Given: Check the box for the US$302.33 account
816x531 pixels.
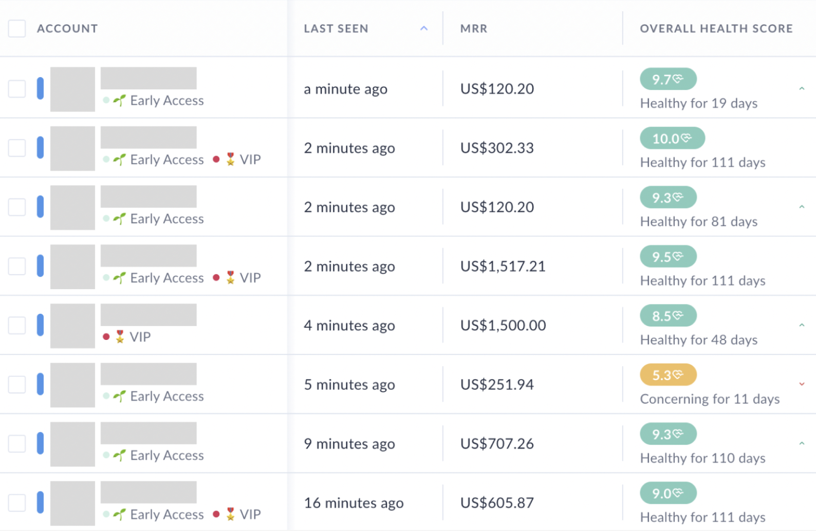Looking at the screenshot, I should click(17, 148).
